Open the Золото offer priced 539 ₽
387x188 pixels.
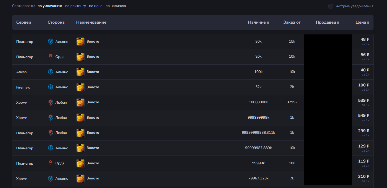[x=93, y=102]
